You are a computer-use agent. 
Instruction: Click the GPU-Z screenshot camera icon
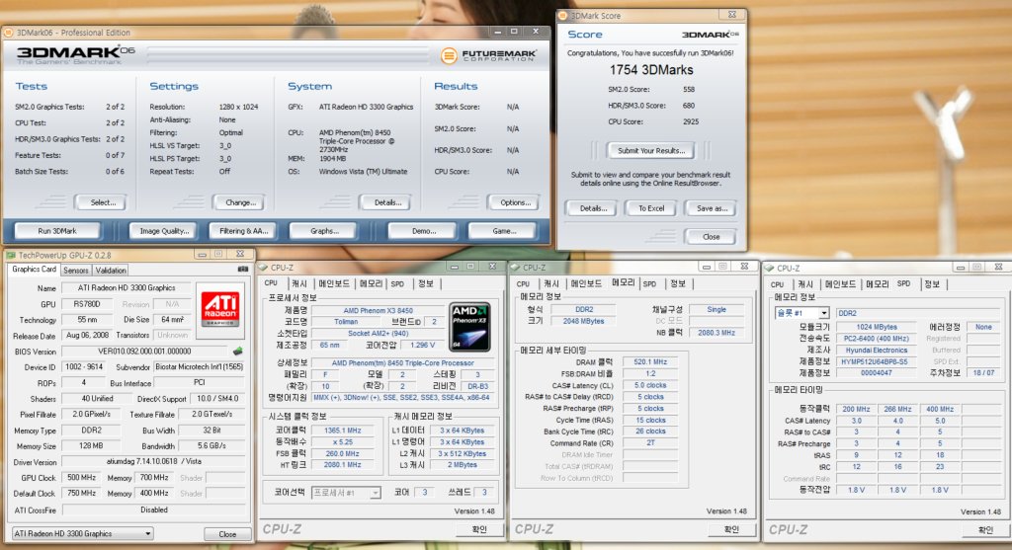click(243, 269)
